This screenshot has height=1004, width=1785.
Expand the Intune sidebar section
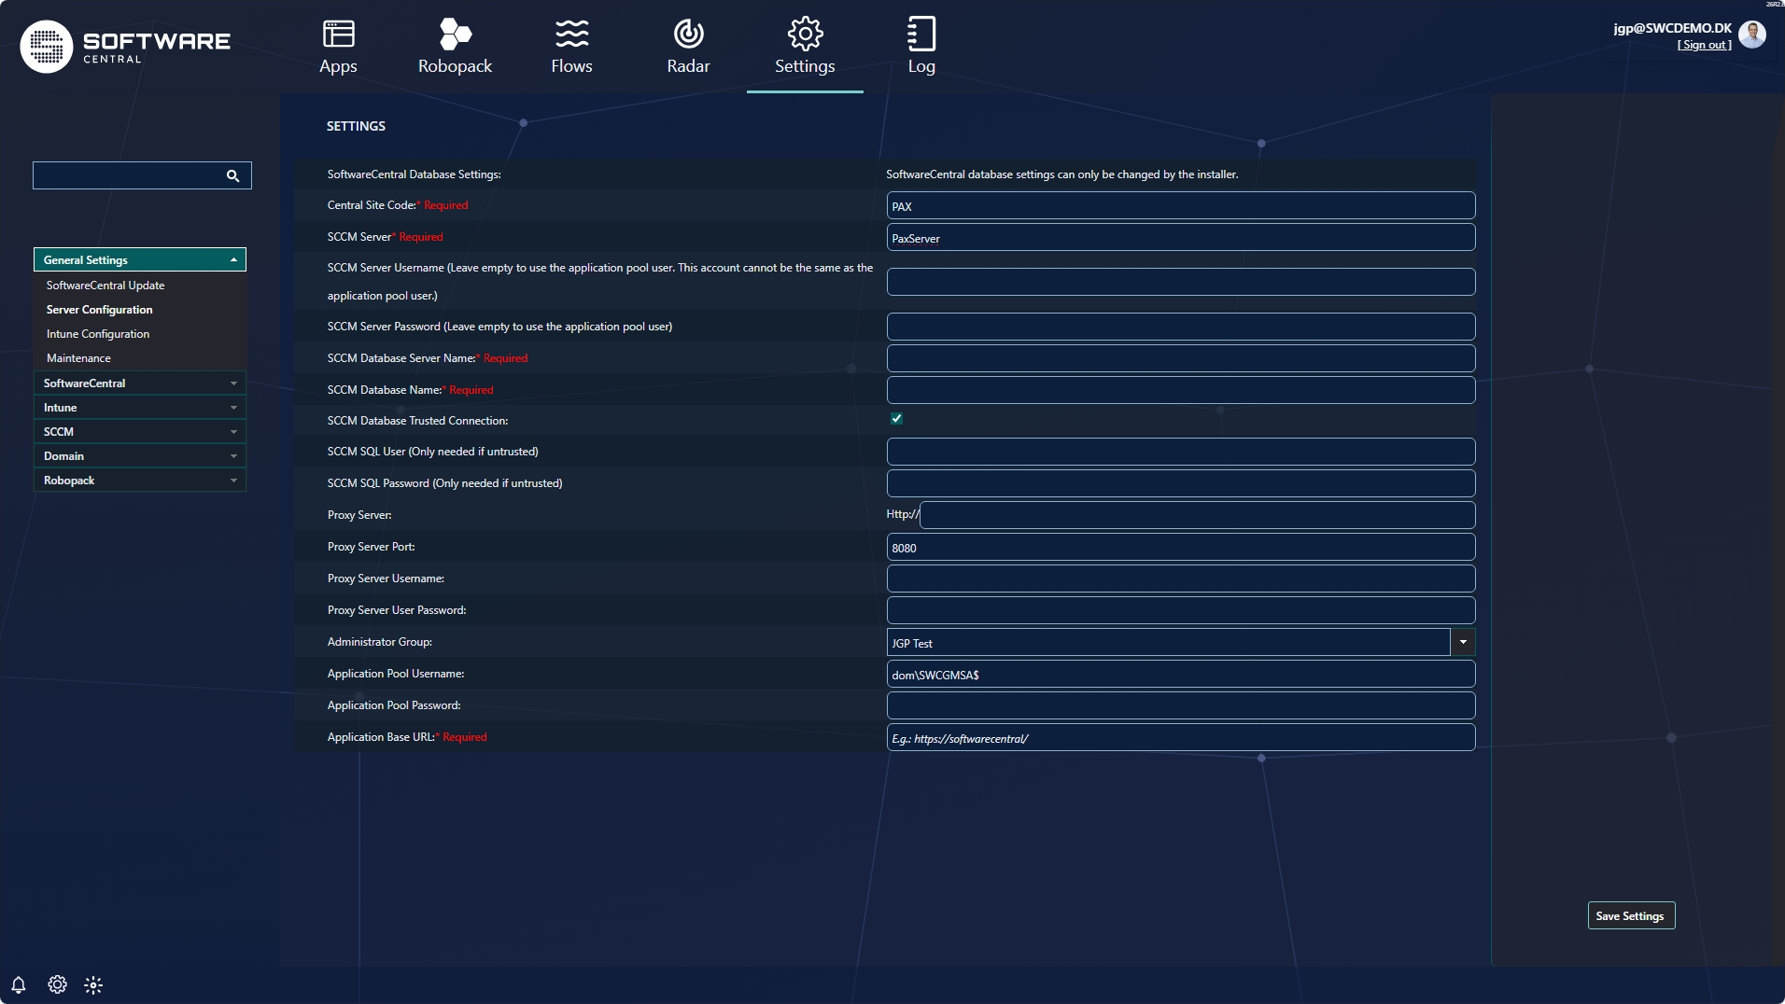[x=140, y=408]
